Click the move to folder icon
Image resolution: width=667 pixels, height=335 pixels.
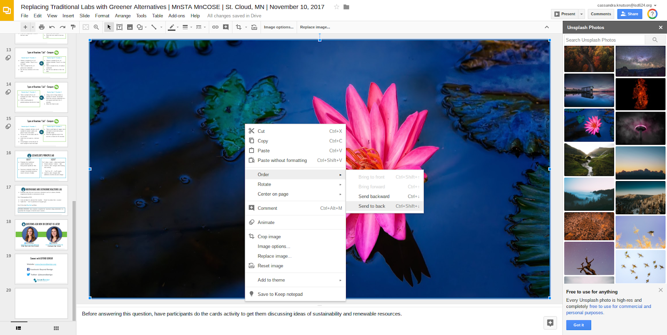click(346, 7)
